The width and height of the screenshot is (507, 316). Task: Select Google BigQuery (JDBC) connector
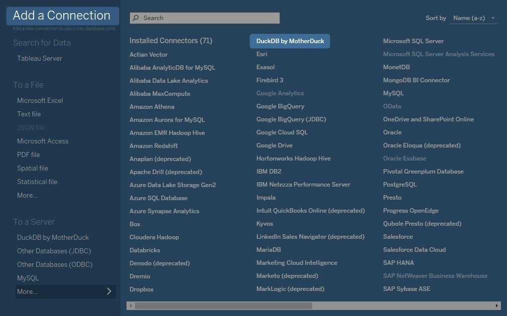[x=291, y=119]
